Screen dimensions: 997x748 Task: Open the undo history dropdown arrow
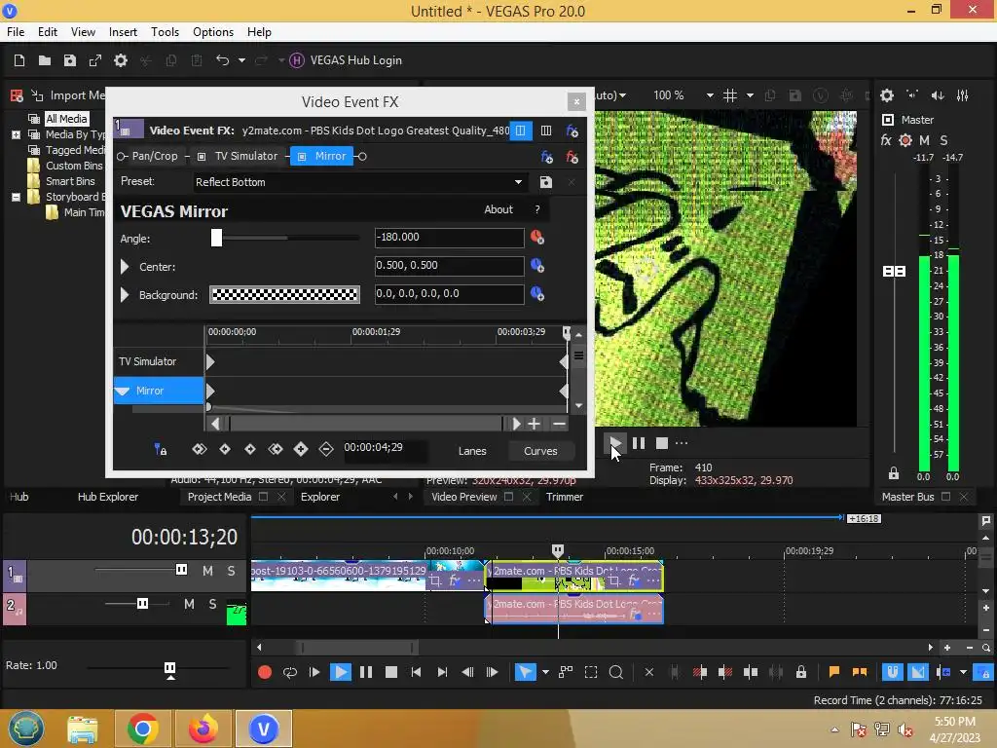point(241,60)
